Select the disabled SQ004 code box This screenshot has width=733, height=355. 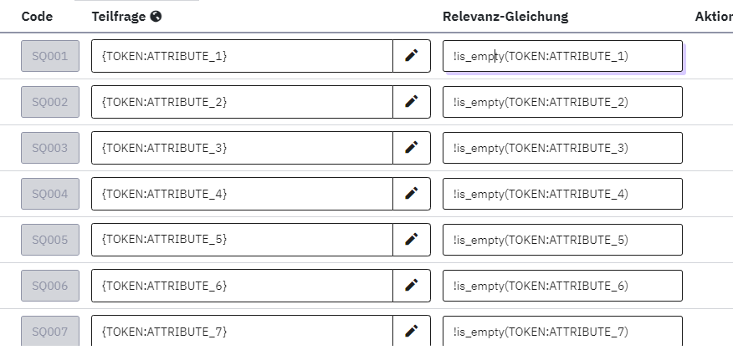coord(50,194)
